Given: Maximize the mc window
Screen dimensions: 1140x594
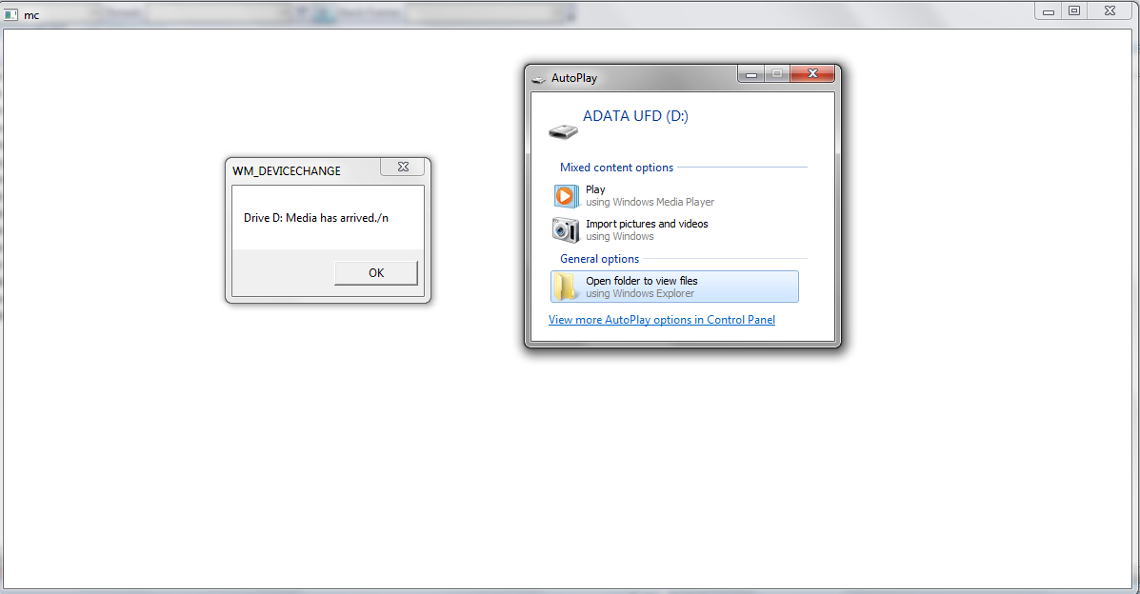Looking at the screenshot, I should [1074, 10].
